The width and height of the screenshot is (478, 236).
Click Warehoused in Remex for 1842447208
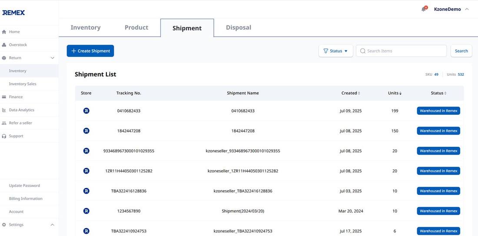pos(438,131)
